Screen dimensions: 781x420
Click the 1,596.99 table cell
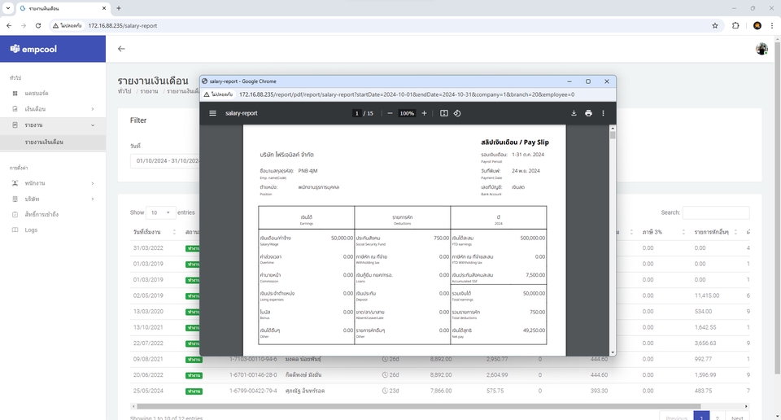pos(705,374)
